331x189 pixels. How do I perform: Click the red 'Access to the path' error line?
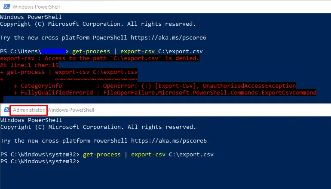click(100, 58)
